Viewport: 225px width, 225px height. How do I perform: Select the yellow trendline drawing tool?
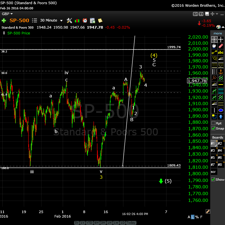coord(214,52)
